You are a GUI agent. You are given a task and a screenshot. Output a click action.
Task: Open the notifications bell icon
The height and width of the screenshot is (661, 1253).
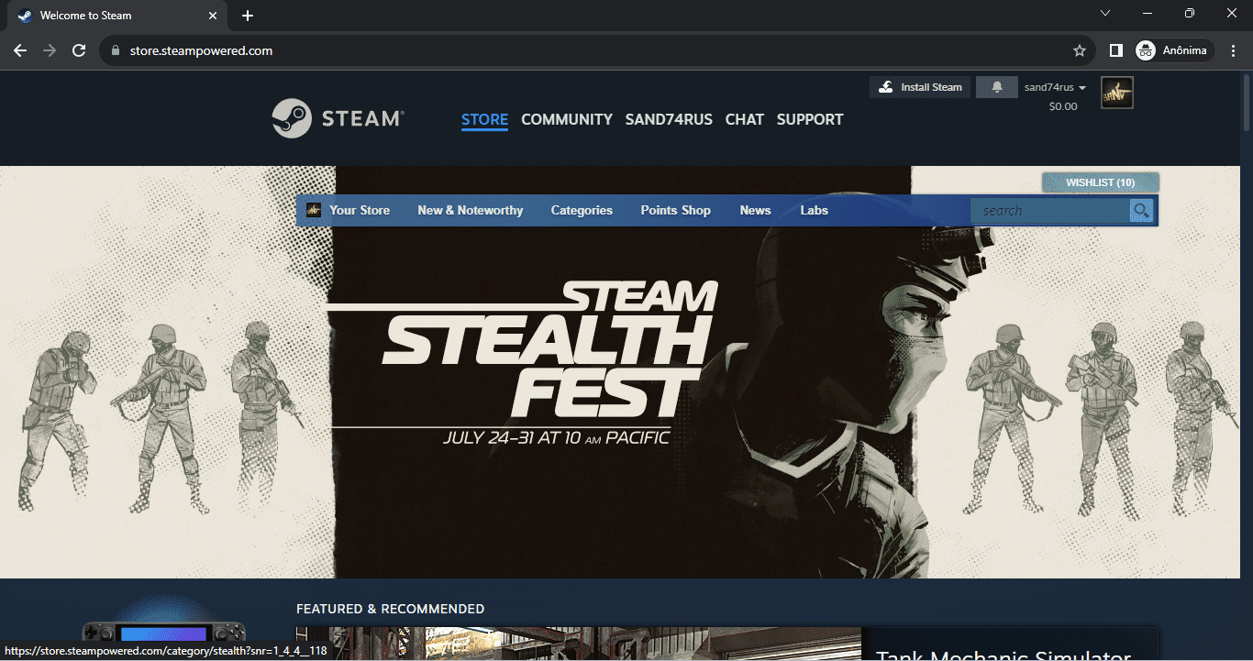point(997,87)
